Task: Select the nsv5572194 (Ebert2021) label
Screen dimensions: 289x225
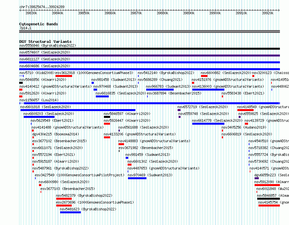Action: point(54,155)
